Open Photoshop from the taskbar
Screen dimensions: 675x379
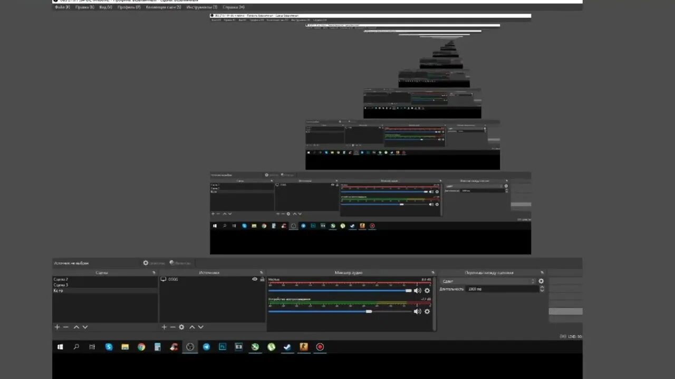(223, 347)
